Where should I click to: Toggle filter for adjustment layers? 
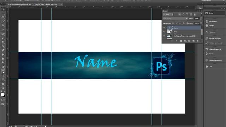[183, 14]
